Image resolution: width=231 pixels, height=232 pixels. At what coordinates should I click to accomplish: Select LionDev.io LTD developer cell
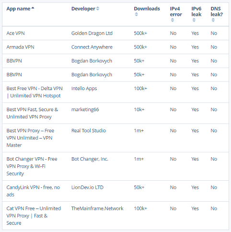(x=87, y=187)
